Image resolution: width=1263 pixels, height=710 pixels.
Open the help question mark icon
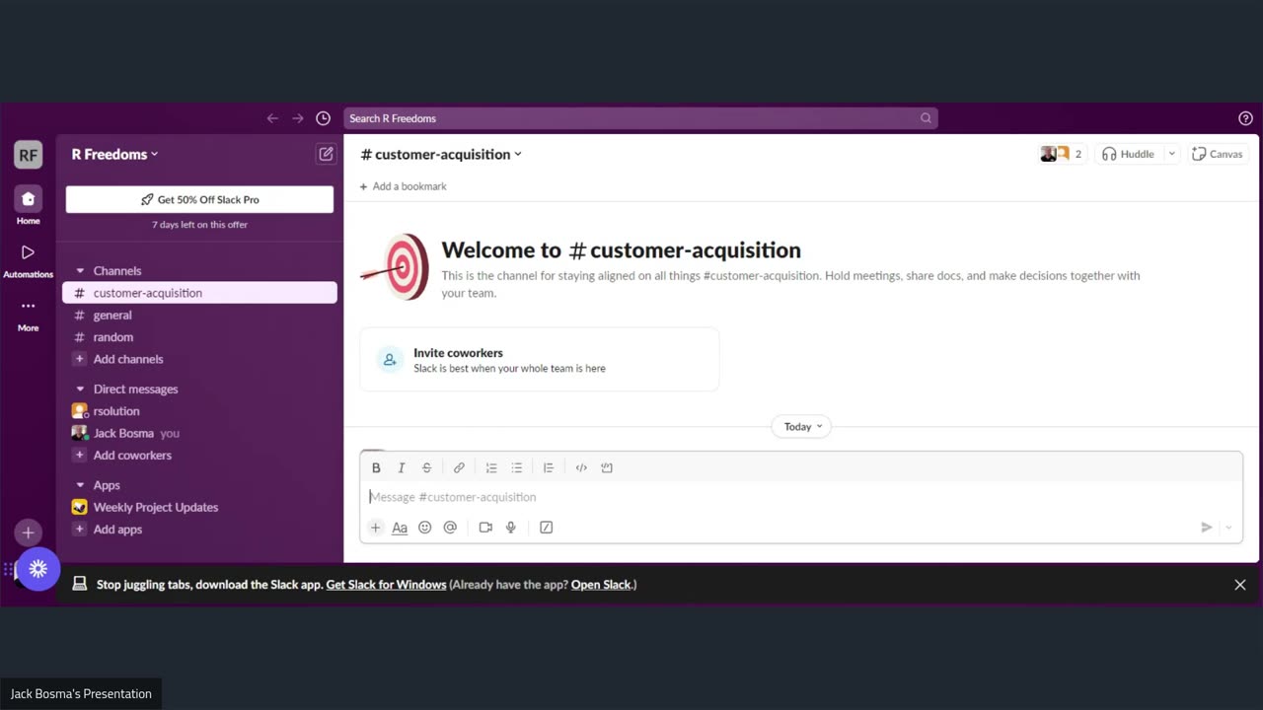click(x=1245, y=118)
